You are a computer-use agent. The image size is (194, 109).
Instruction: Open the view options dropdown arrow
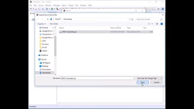(x=152, y=24)
